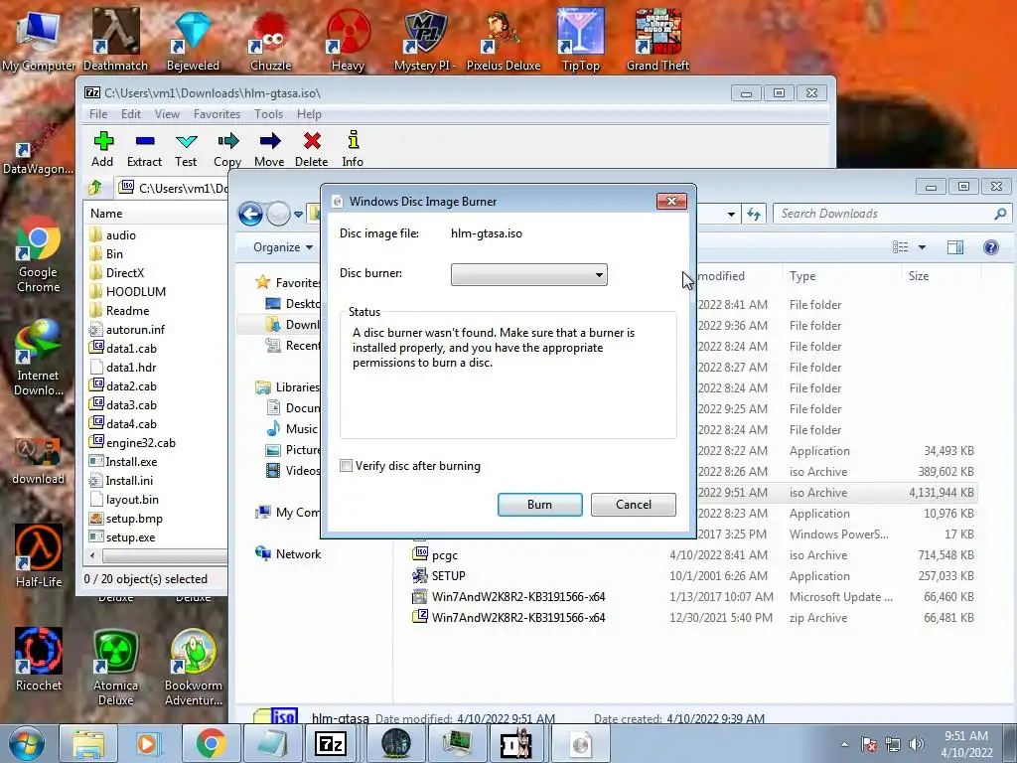
Task: Open the 7-Zip File menu
Action: [98, 114]
